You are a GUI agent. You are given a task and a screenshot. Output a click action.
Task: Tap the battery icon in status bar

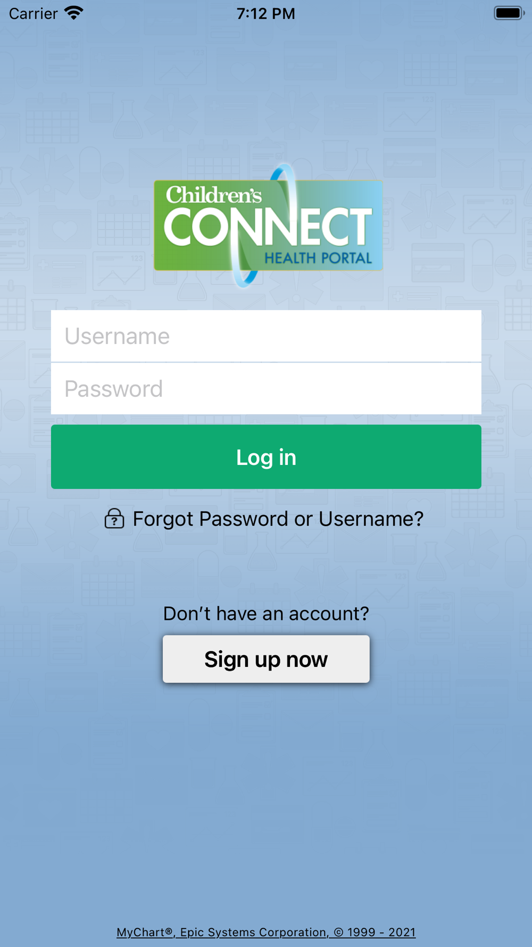pyautogui.click(x=509, y=13)
